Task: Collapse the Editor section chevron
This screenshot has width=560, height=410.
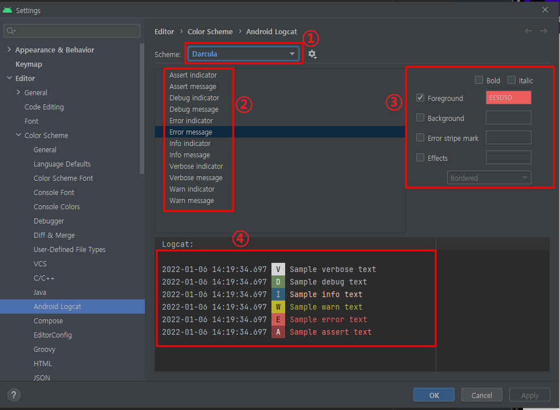Action: tap(9, 78)
